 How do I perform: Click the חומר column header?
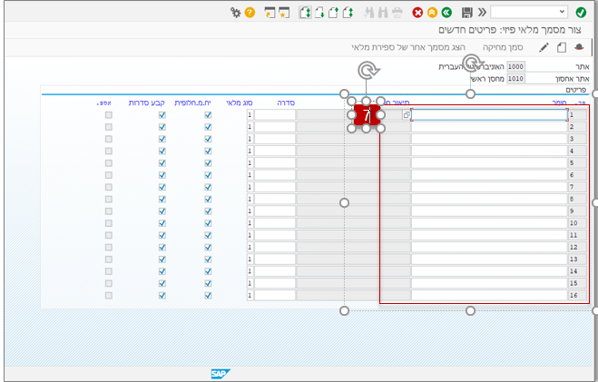tap(560, 103)
